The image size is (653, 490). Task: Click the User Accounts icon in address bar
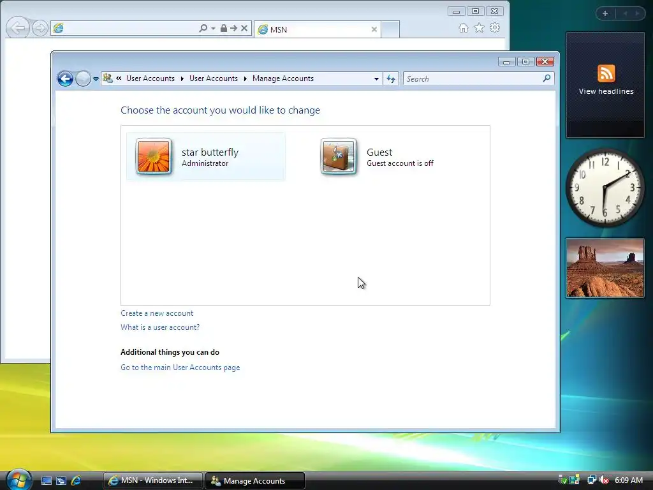pos(107,78)
